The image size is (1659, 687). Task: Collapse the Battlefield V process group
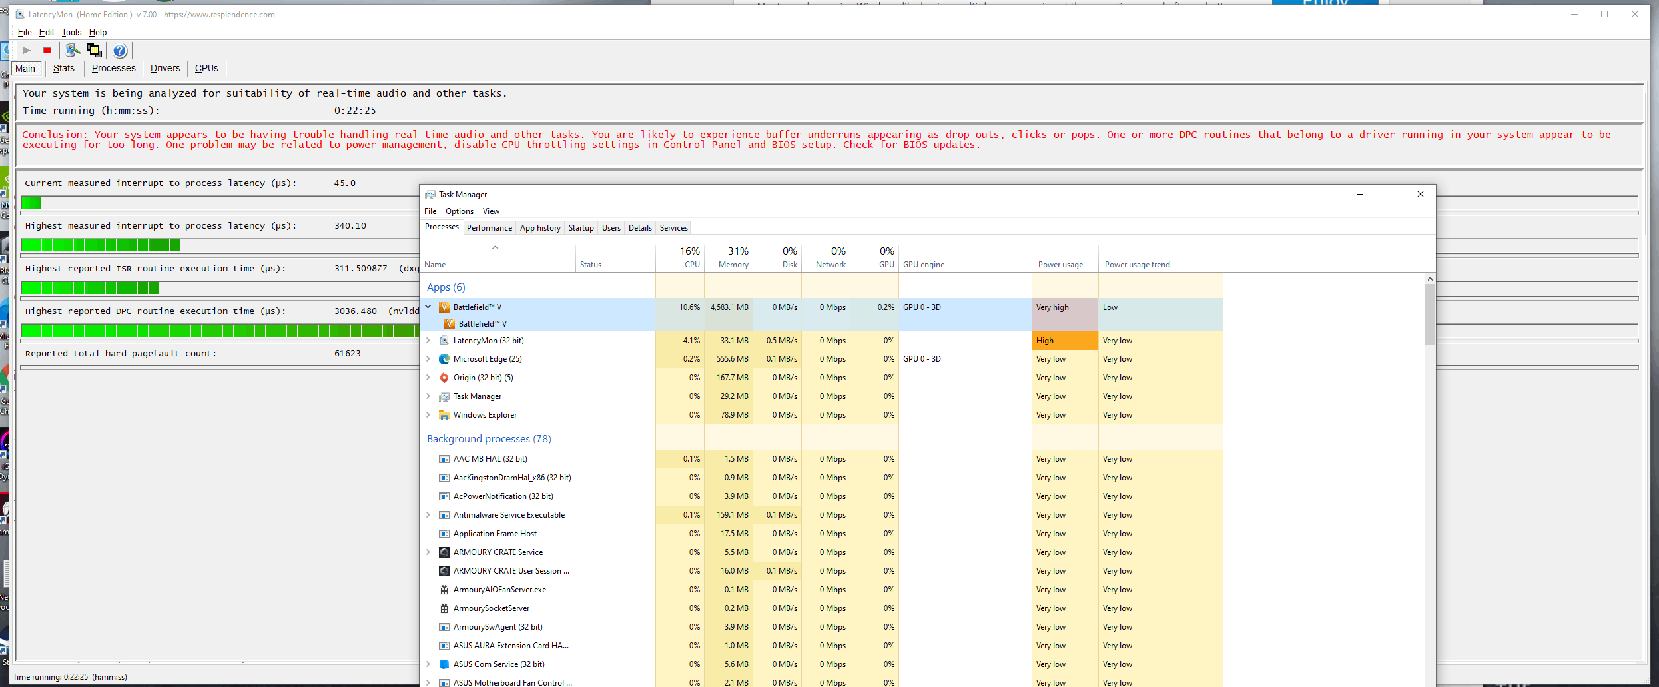(x=428, y=307)
